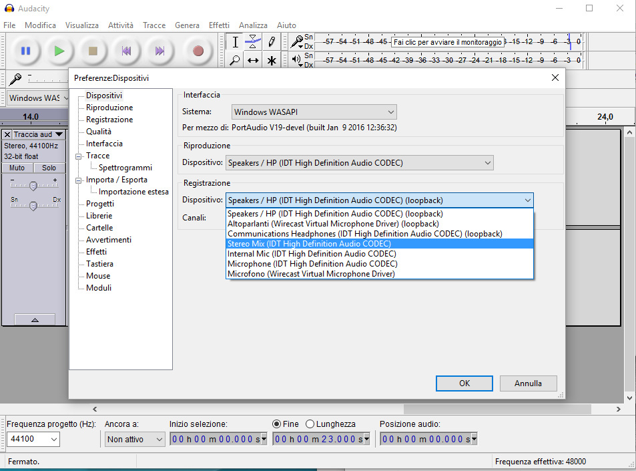Open the Tracce menu
This screenshot has width=636, height=471.
154,25
